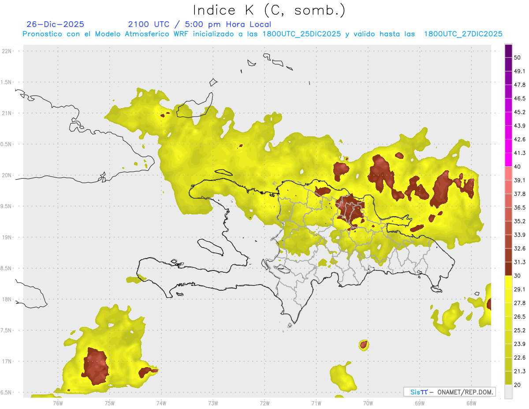Click the '23.9' colorbar value
This screenshot has width=529, height=409.
[519, 344]
